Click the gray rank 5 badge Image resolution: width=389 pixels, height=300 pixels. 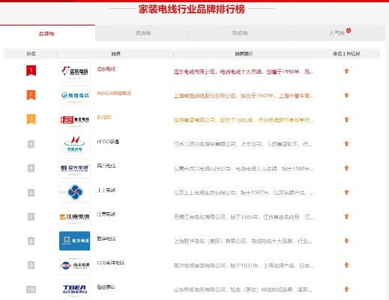31,168
